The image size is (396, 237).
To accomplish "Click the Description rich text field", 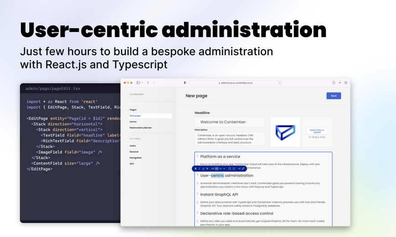I will 230,139.
